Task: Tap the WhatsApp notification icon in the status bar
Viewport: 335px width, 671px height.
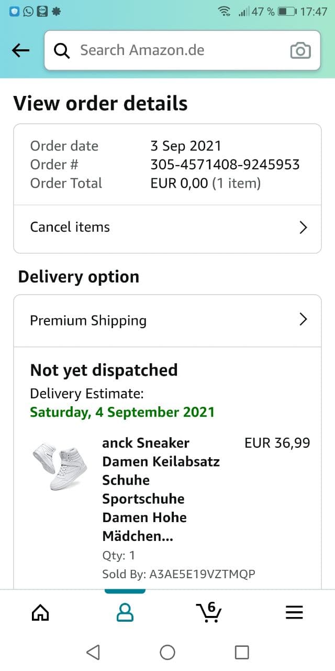Action: click(x=28, y=11)
